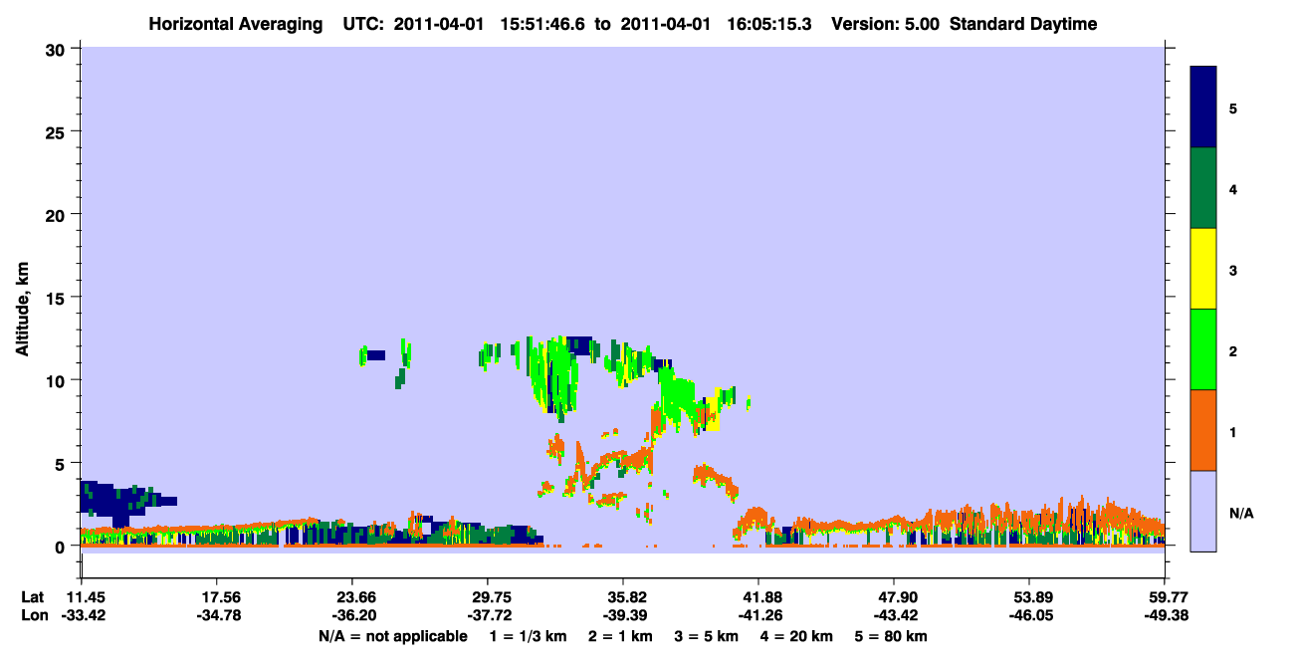Click the color bar label 5

coord(1233,108)
